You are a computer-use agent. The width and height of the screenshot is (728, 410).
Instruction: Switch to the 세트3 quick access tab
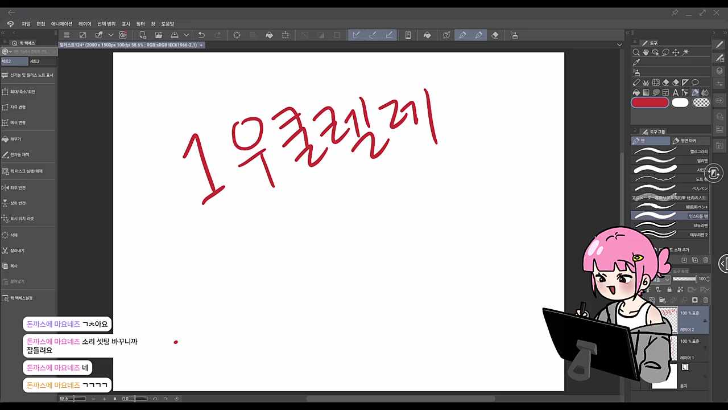coord(43,61)
